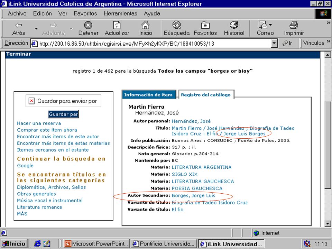The image size is (332, 249).
Task: Open subject LITERATURA ARGENTINA
Action: point(202,167)
